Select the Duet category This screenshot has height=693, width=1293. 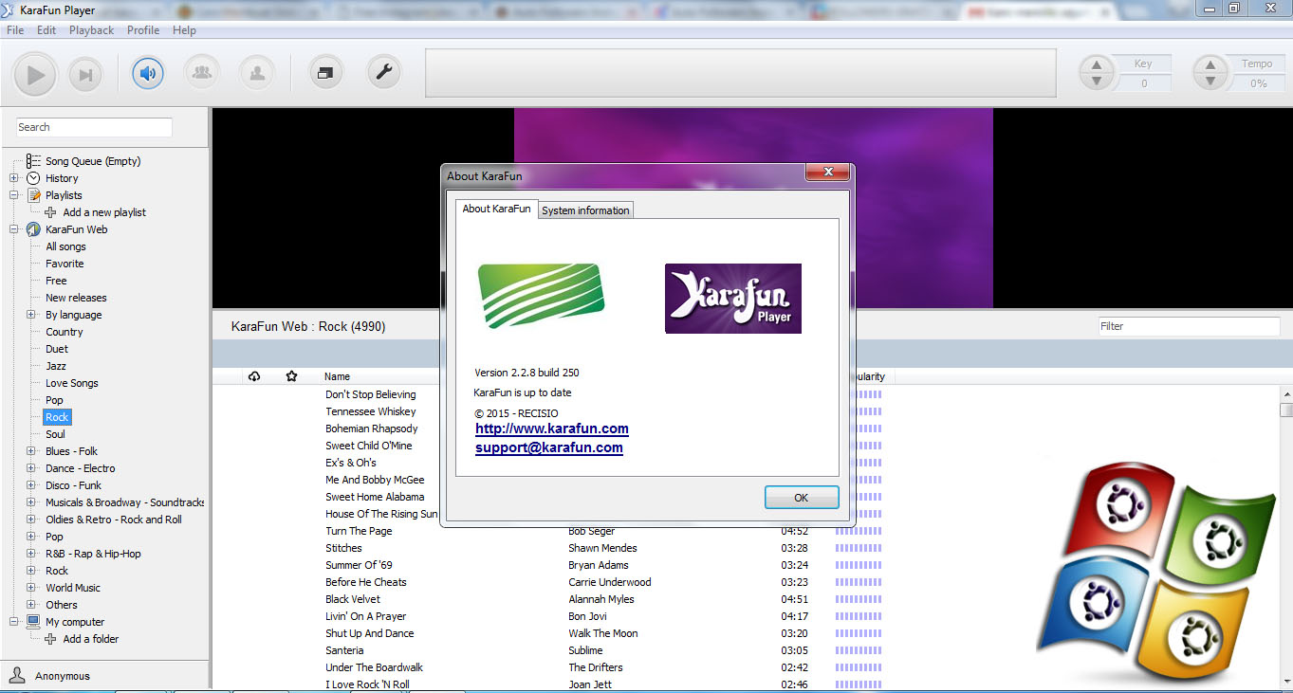point(57,349)
